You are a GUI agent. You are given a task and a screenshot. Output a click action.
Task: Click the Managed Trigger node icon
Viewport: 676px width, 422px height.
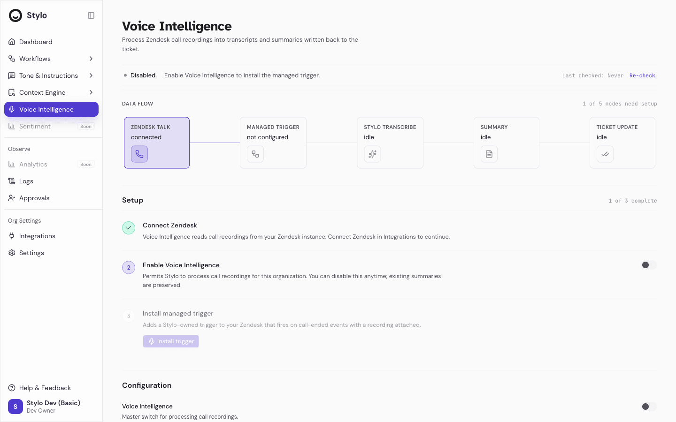pos(255,154)
